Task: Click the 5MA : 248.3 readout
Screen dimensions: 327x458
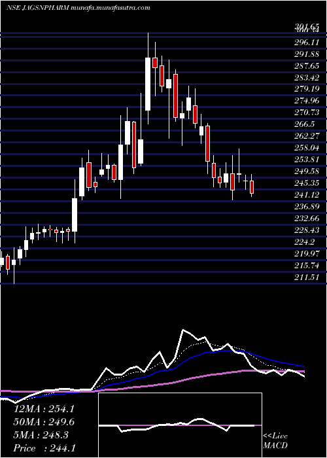Action: click(41, 435)
